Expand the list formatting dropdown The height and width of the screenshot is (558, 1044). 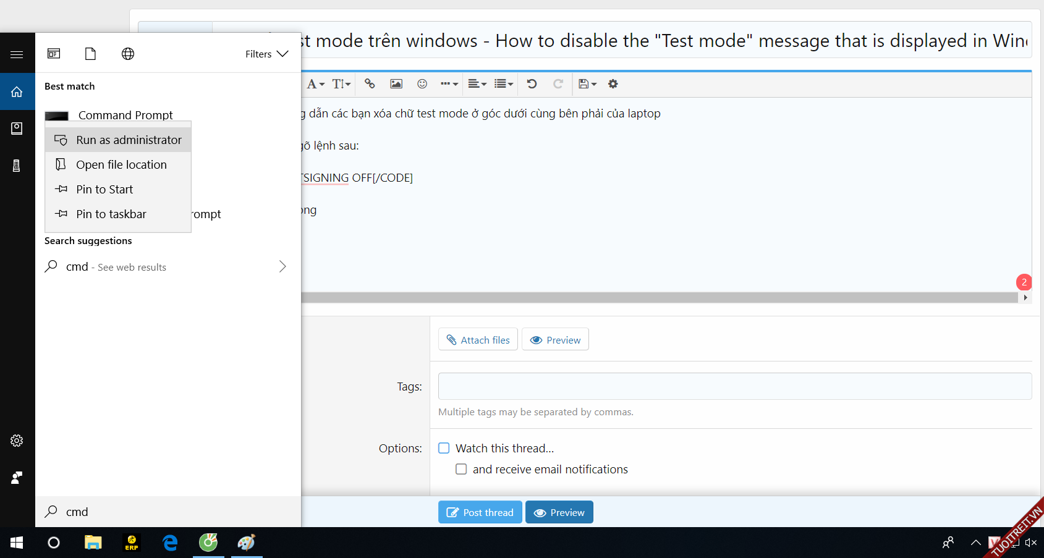504,84
